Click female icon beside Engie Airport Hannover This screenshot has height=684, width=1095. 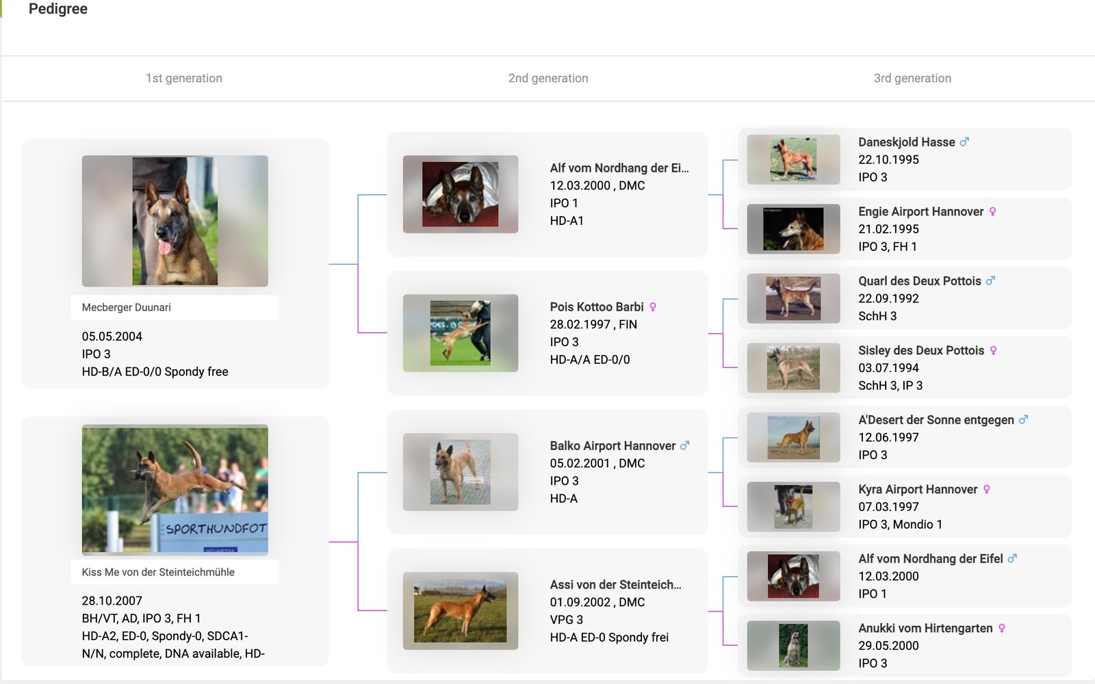click(x=992, y=212)
